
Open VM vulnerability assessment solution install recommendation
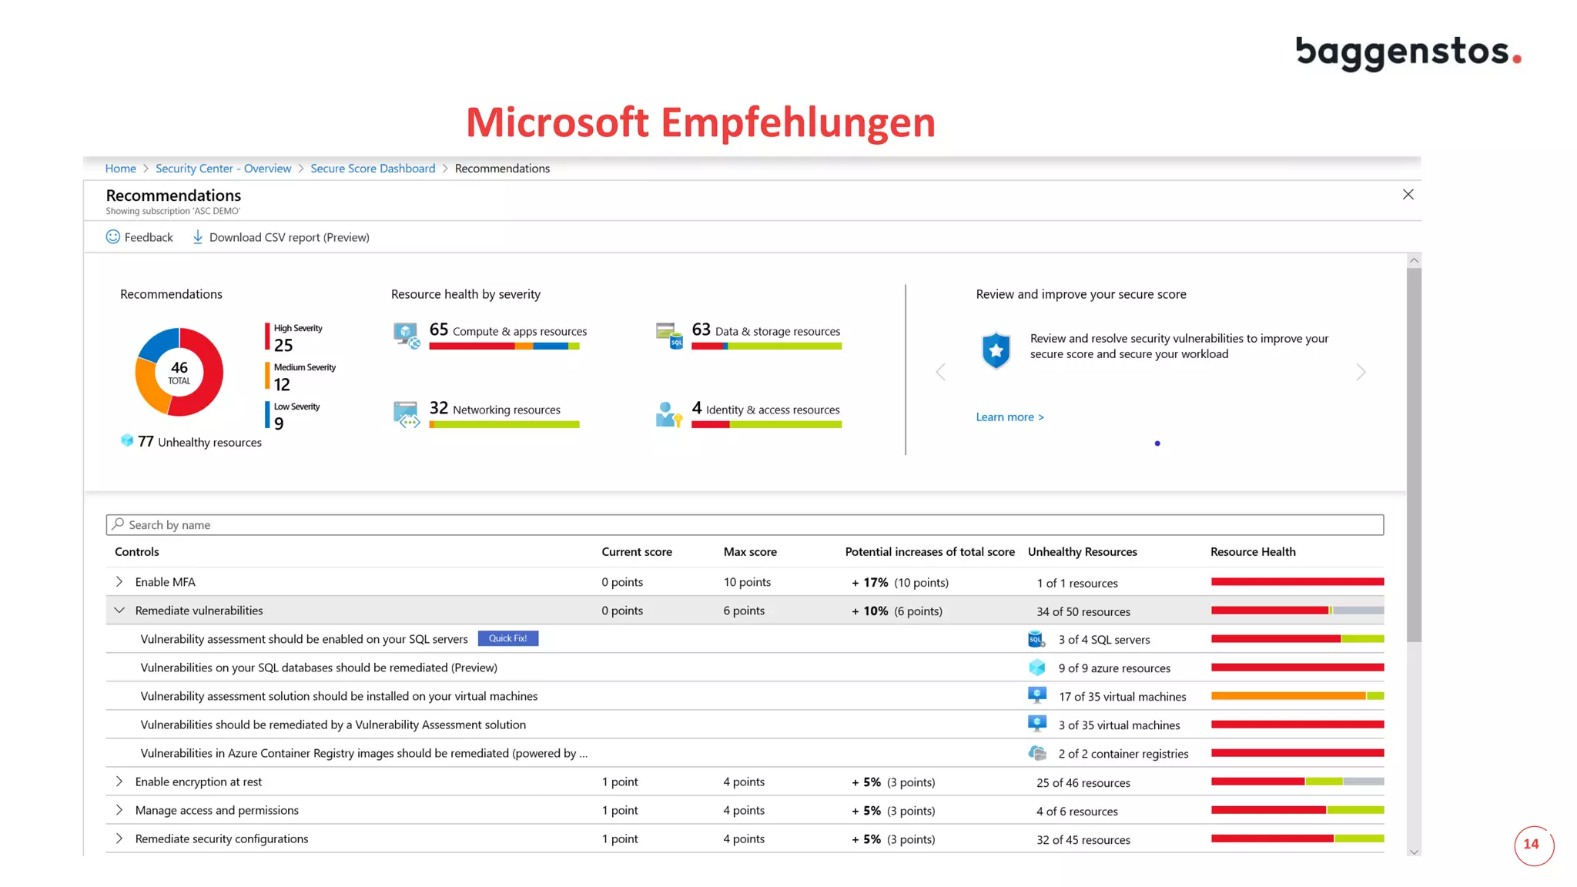[339, 696]
